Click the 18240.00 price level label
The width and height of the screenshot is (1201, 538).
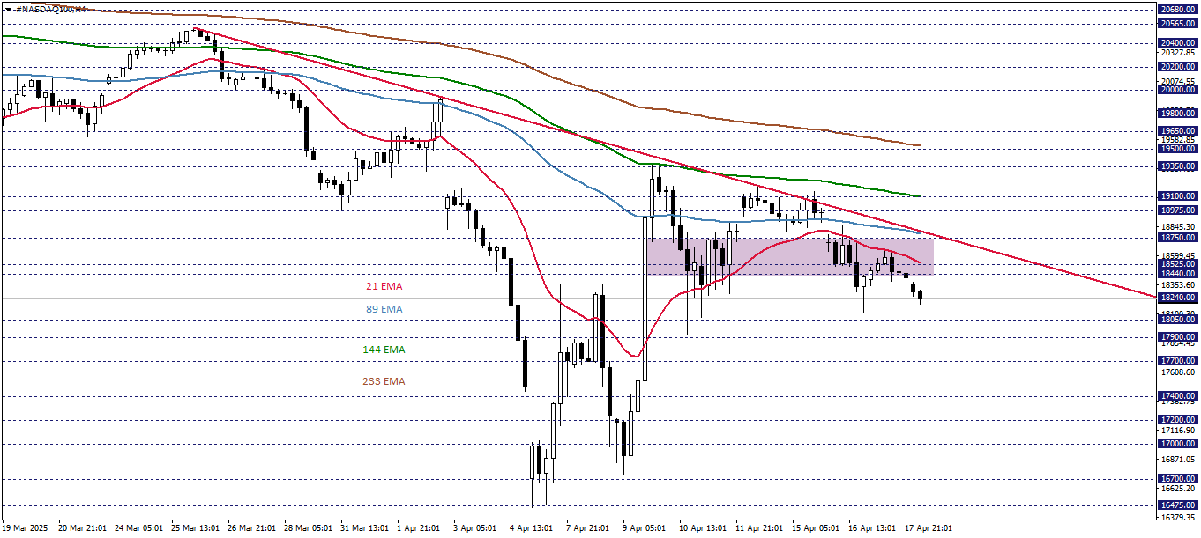pyautogui.click(x=1178, y=298)
